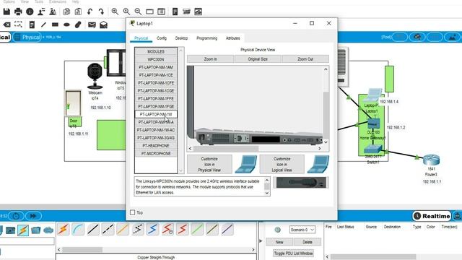Screen dimensions: 462x260
Task: Select the PT-LAPTOP-NM-1CFE module
Action: (156, 83)
